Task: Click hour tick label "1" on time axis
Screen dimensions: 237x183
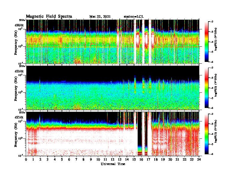Action: 33,159
